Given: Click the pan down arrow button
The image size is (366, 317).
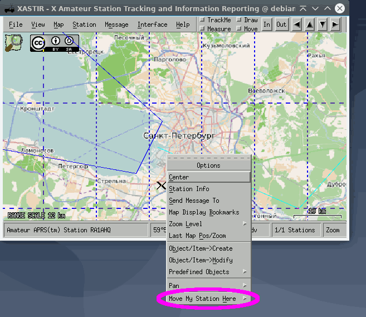Looking at the screenshot, I should (x=323, y=25).
